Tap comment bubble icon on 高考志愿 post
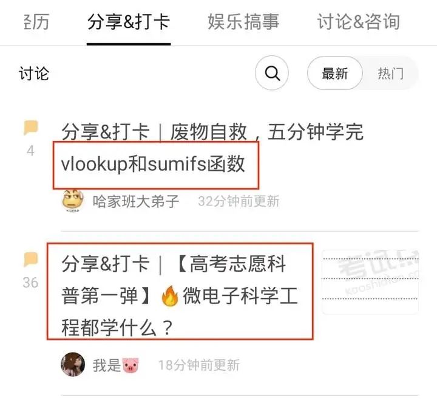Viewport: 437px width, 403px height. click(31, 260)
